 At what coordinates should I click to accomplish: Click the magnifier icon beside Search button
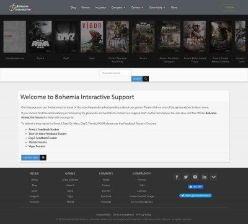pos(146,79)
